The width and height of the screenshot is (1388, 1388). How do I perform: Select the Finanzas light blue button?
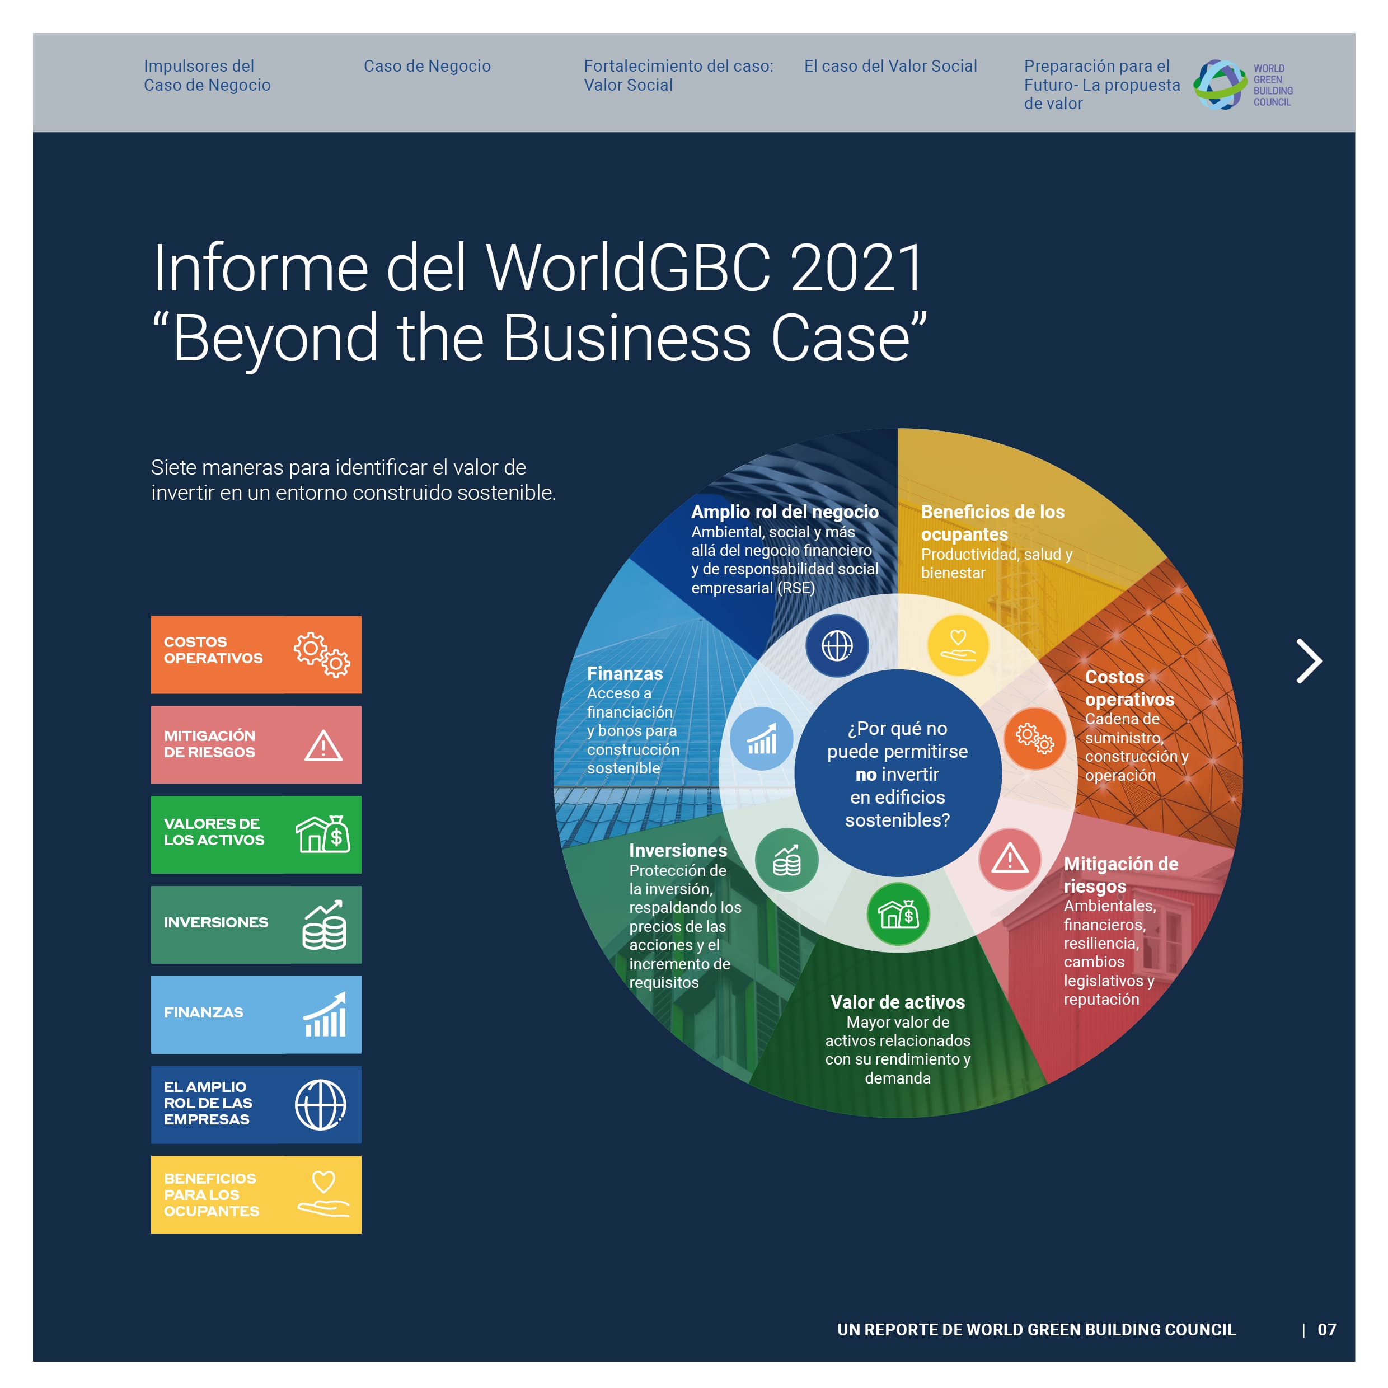(256, 1015)
